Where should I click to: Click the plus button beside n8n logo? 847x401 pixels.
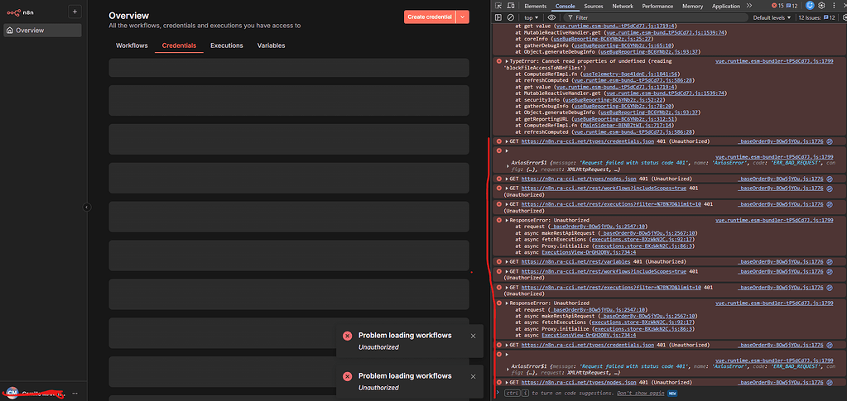point(75,12)
